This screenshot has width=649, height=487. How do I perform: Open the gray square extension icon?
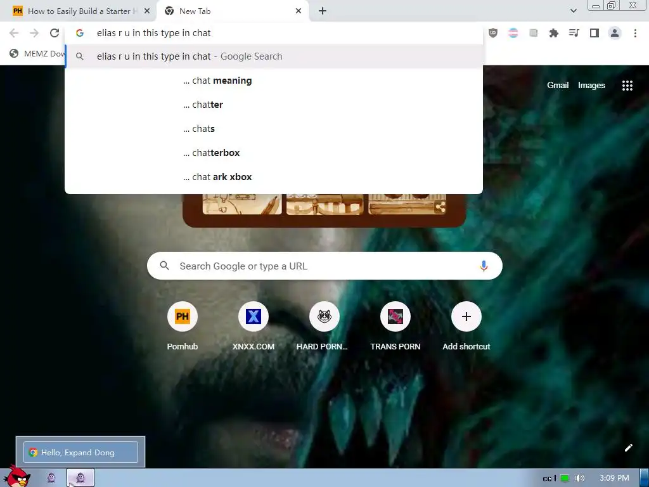[x=533, y=33]
